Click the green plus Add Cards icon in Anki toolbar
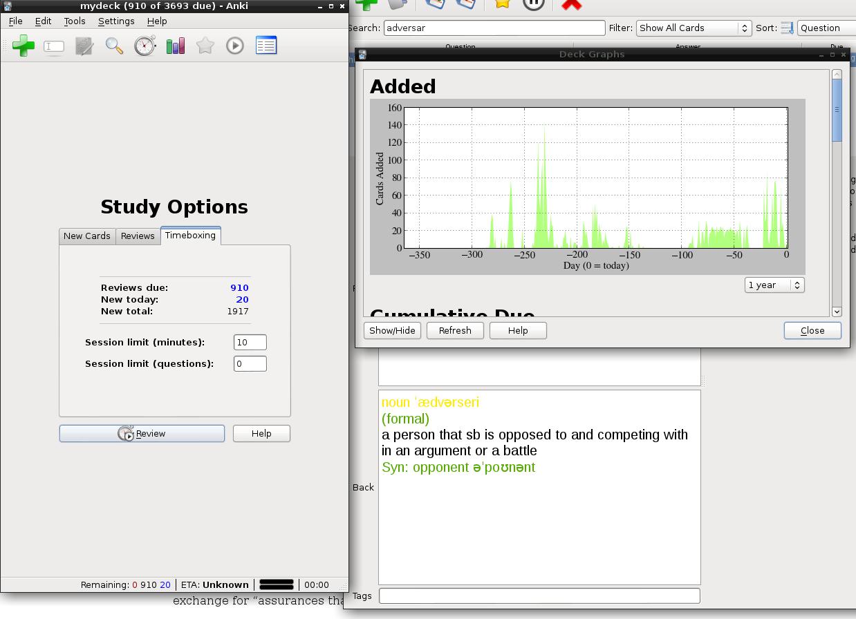Image resolution: width=856 pixels, height=619 pixels. (x=24, y=46)
